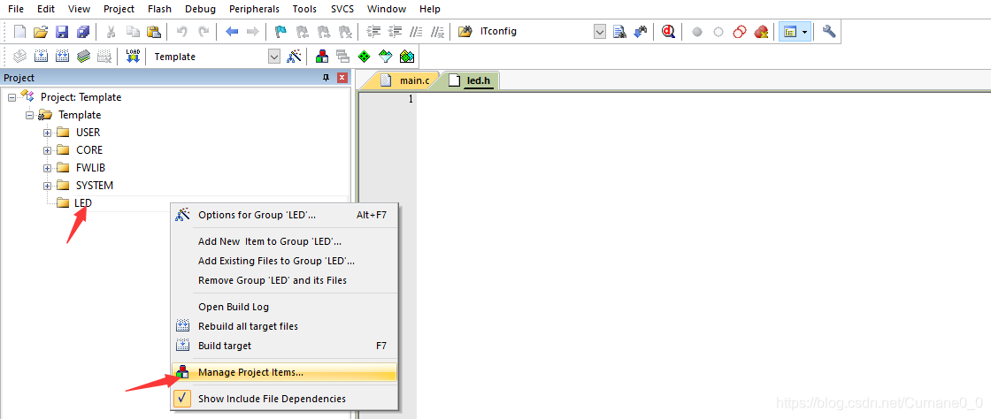Click the Manage Multi-Project Workspace icon
Viewport: 991px width, 419px height.
tap(343, 57)
